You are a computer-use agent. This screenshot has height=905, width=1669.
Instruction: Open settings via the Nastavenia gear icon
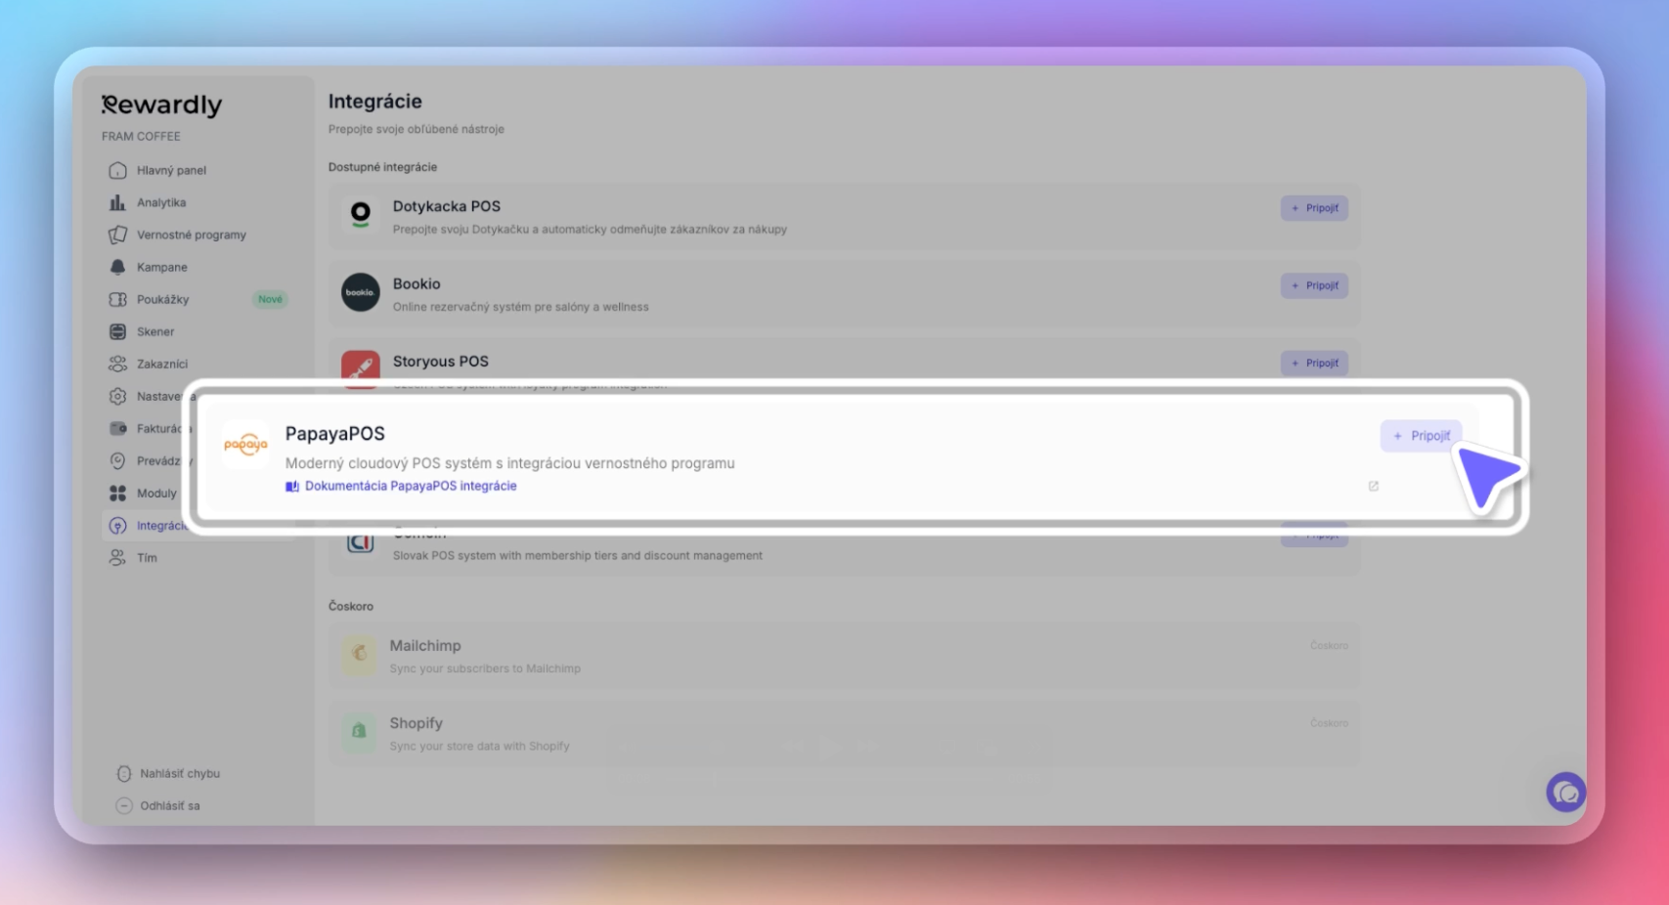coord(118,396)
